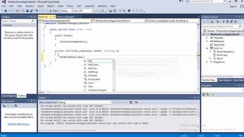Screen dimensions: 244x137
Task: Select App.config in Solution Explorer
Action: point(219,45)
